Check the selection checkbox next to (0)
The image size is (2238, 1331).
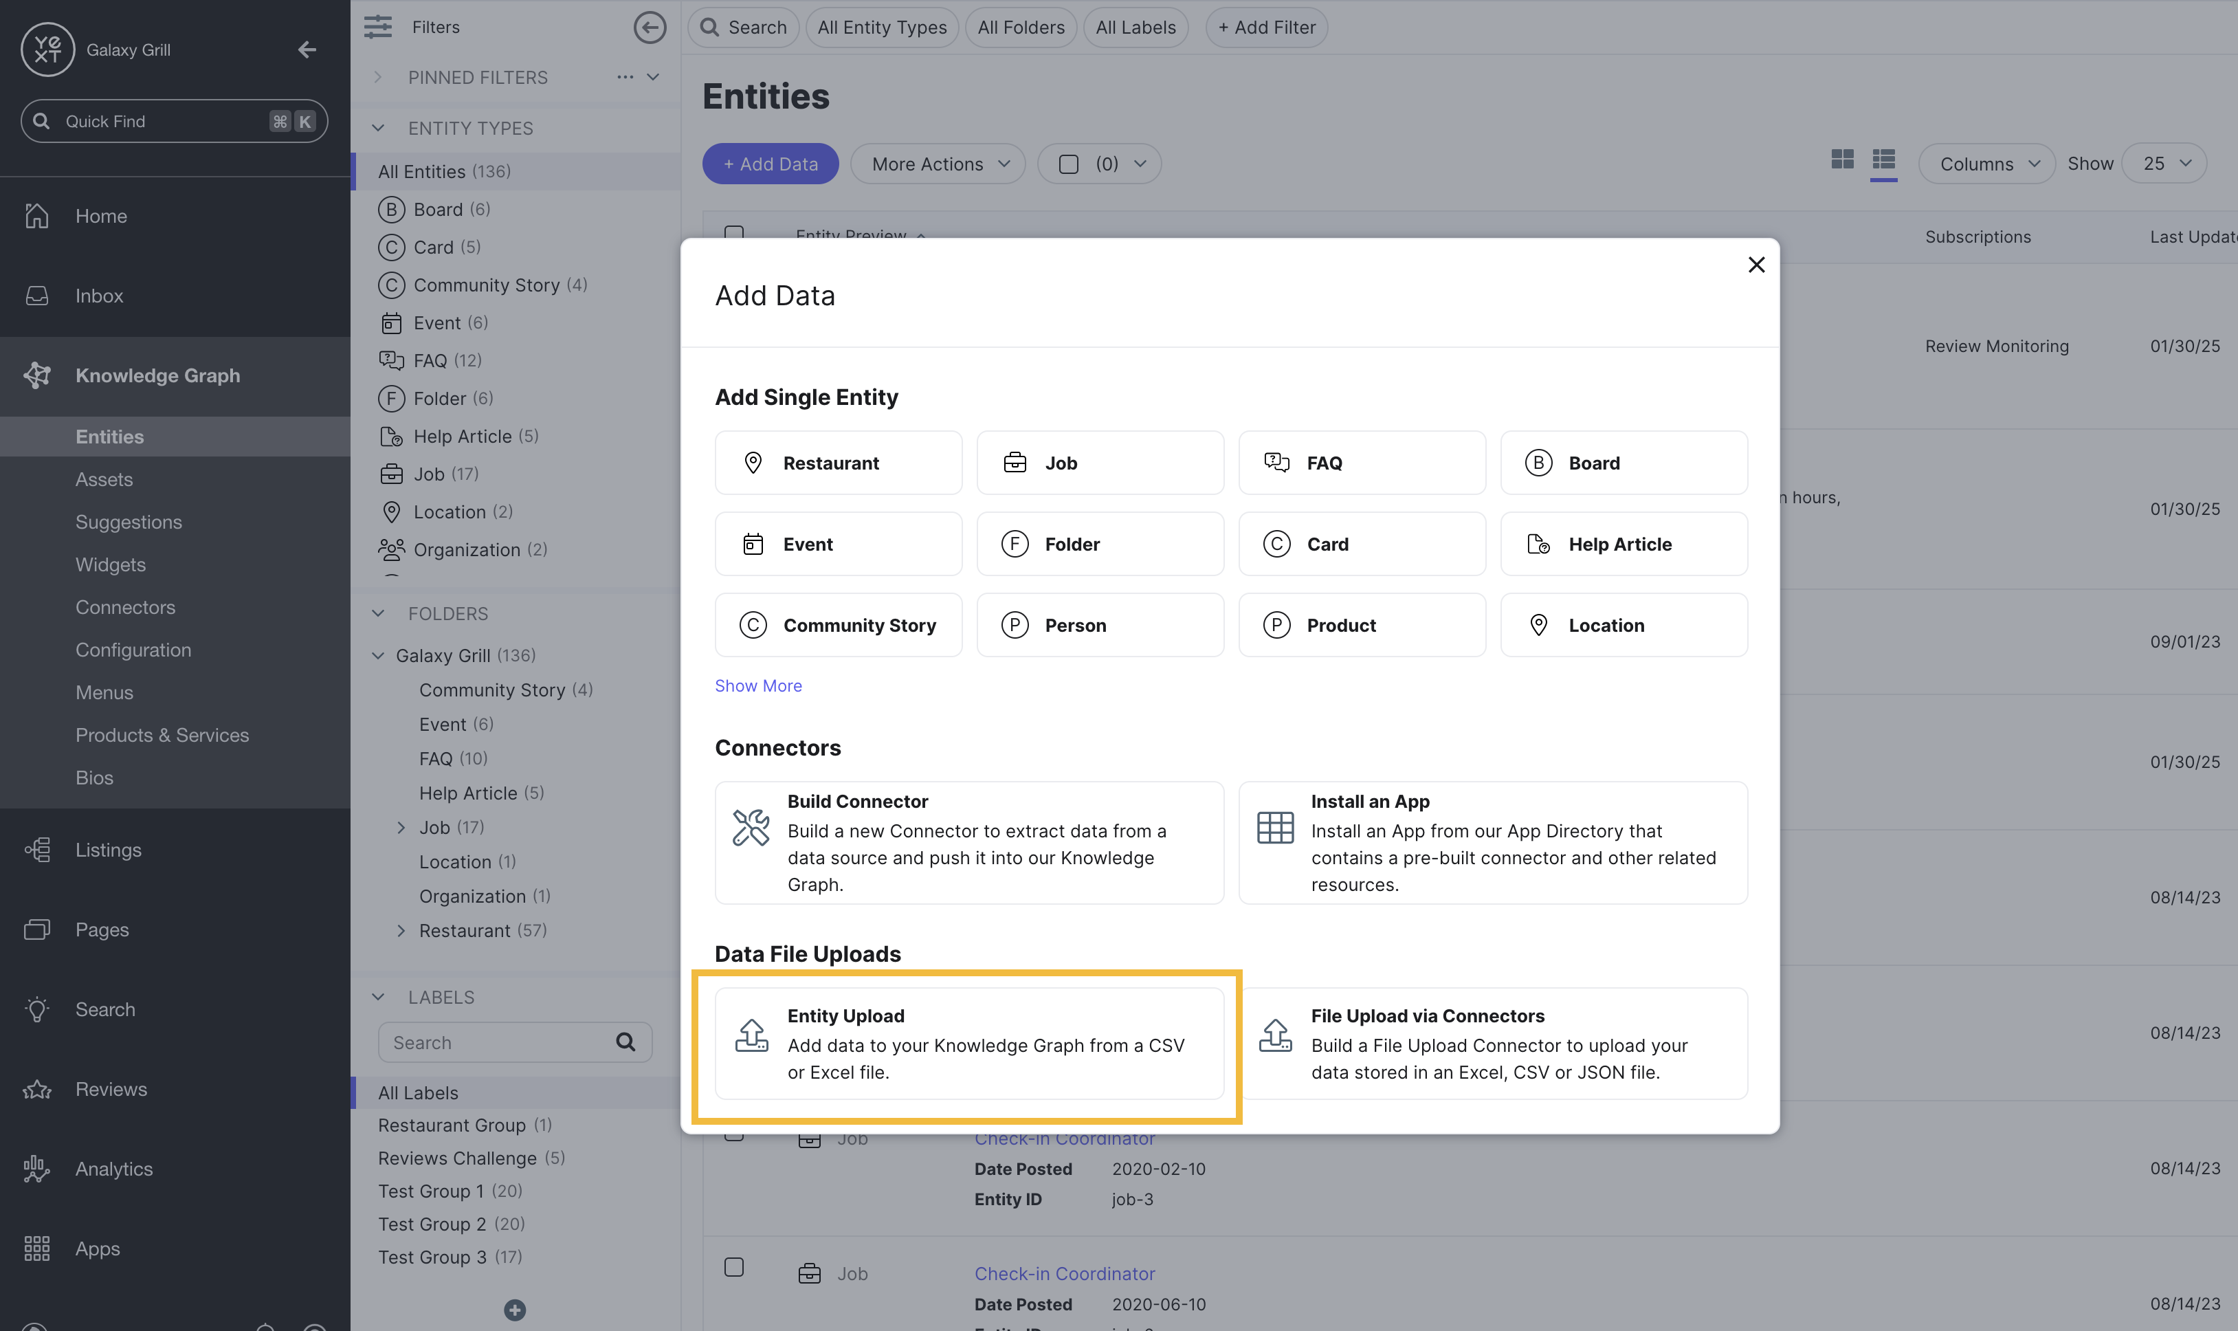[x=1068, y=163]
